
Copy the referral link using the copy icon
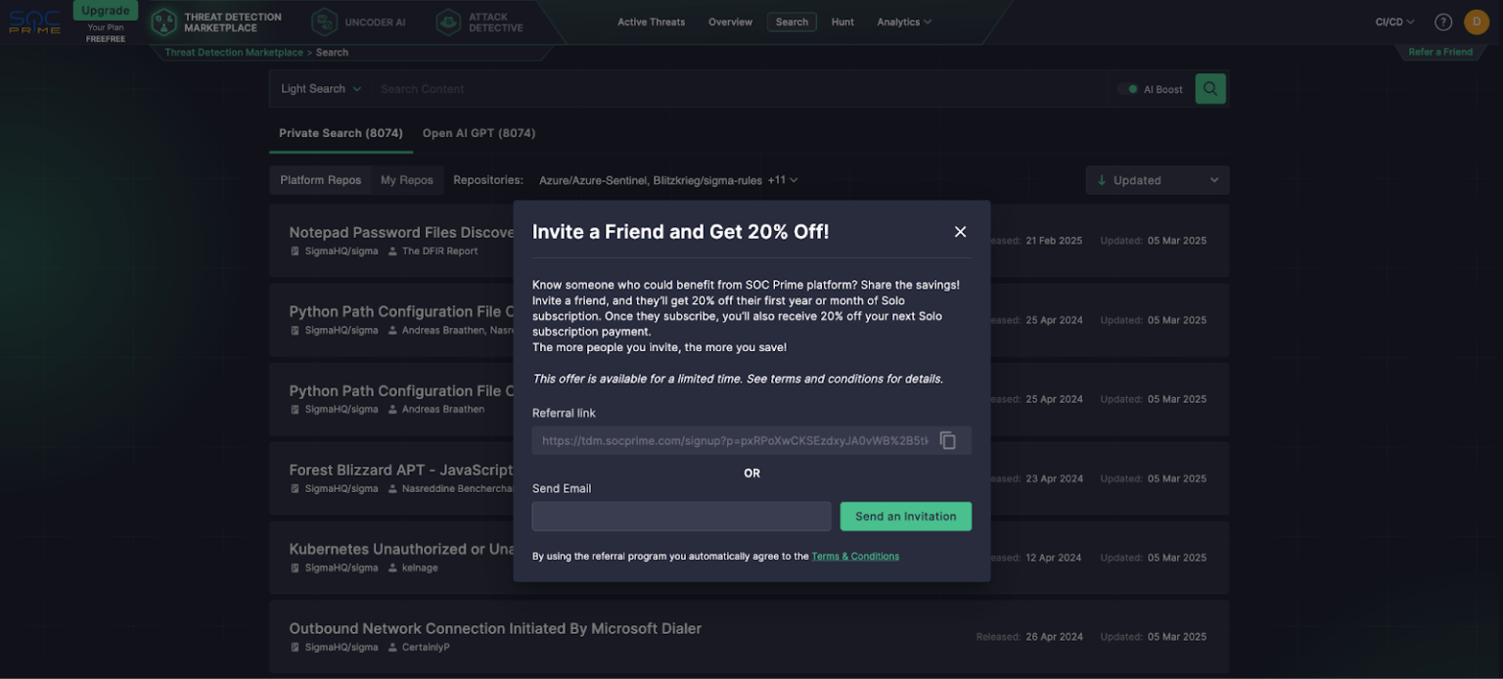tap(947, 440)
